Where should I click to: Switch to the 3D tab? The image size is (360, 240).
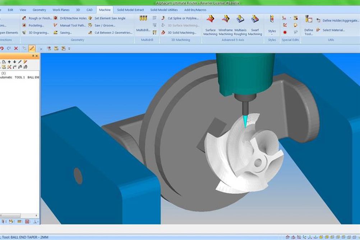pos(78,10)
